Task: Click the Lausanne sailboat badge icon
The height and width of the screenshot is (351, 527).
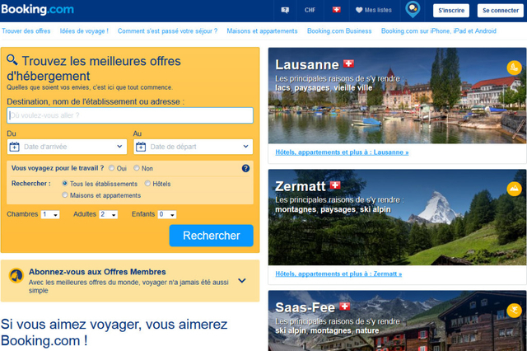Action: (514, 68)
